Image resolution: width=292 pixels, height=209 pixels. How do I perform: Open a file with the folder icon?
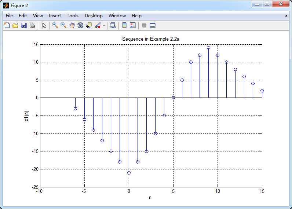pyautogui.click(x=15, y=25)
